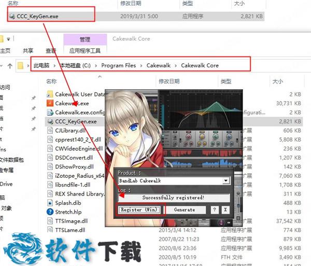311x266 pixels.
Task: Select the CWVideoEngine.dll file icon
Action: pyautogui.click(x=50, y=148)
